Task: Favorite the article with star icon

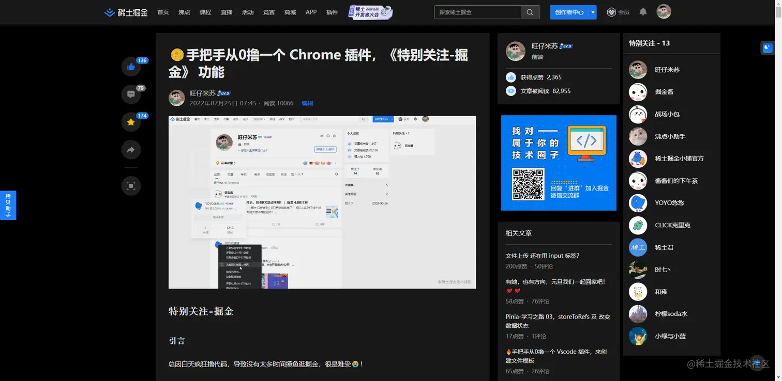Action: coord(131,122)
